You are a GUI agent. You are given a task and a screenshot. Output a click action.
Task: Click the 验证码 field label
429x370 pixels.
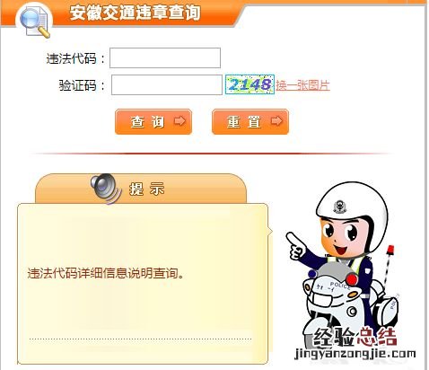tap(78, 85)
